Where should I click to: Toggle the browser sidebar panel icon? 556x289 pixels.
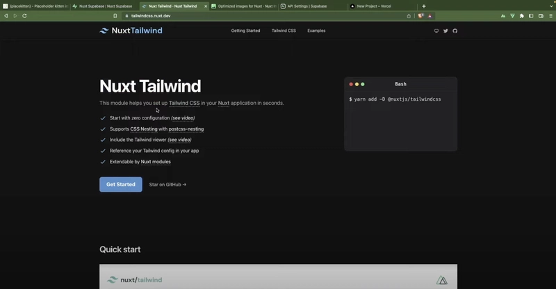pyautogui.click(x=531, y=16)
